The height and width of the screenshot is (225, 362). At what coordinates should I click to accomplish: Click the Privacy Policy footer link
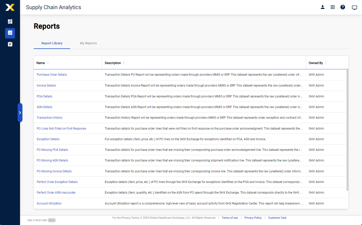point(253,218)
